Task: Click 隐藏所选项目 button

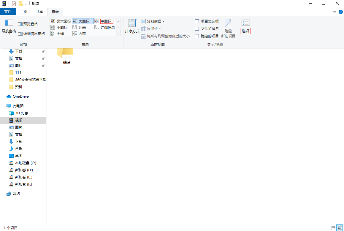Action: click(228, 28)
